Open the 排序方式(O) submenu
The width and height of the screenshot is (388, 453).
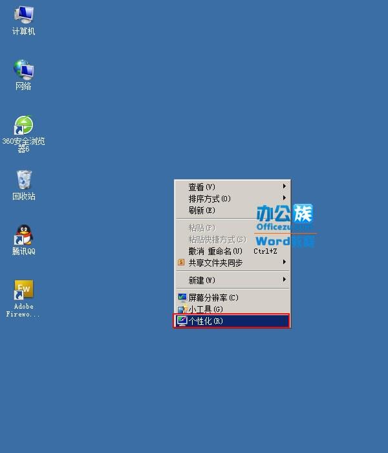click(233, 199)
